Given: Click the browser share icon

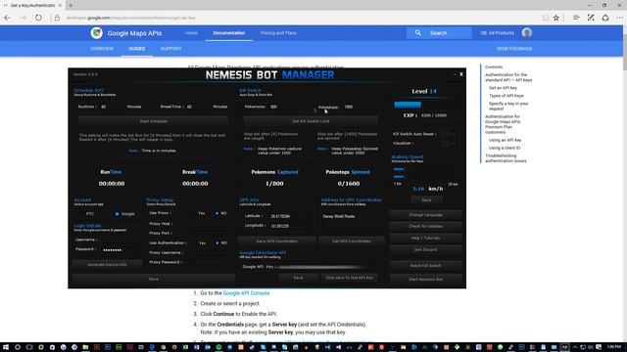Looking at the screenshot, I should (x=605, y=18).
